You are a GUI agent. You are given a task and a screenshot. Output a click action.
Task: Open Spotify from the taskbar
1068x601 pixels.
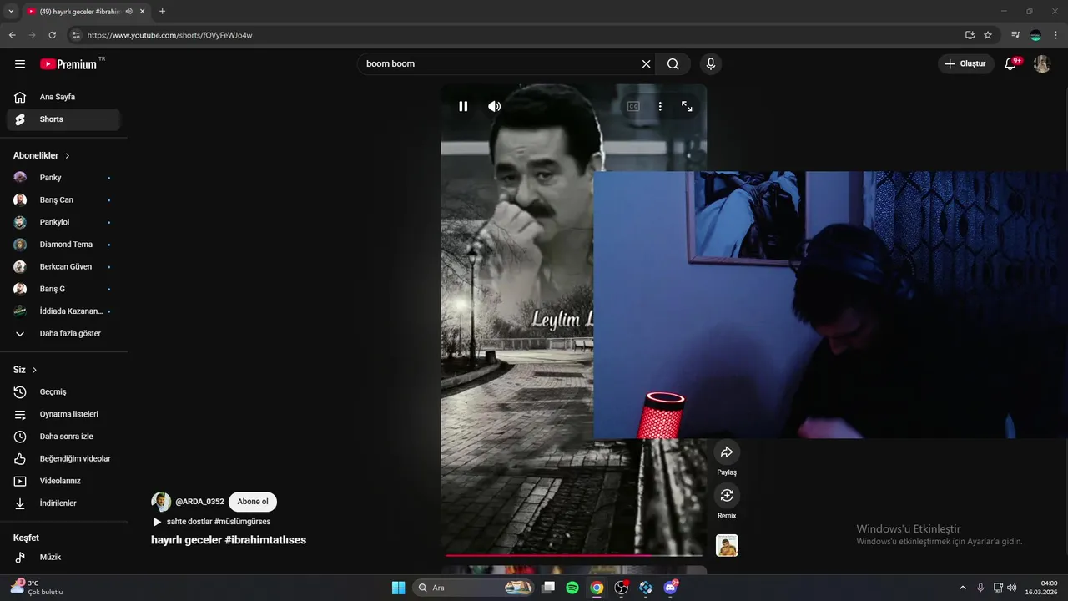pyautogui.click(x=572, y=588)
